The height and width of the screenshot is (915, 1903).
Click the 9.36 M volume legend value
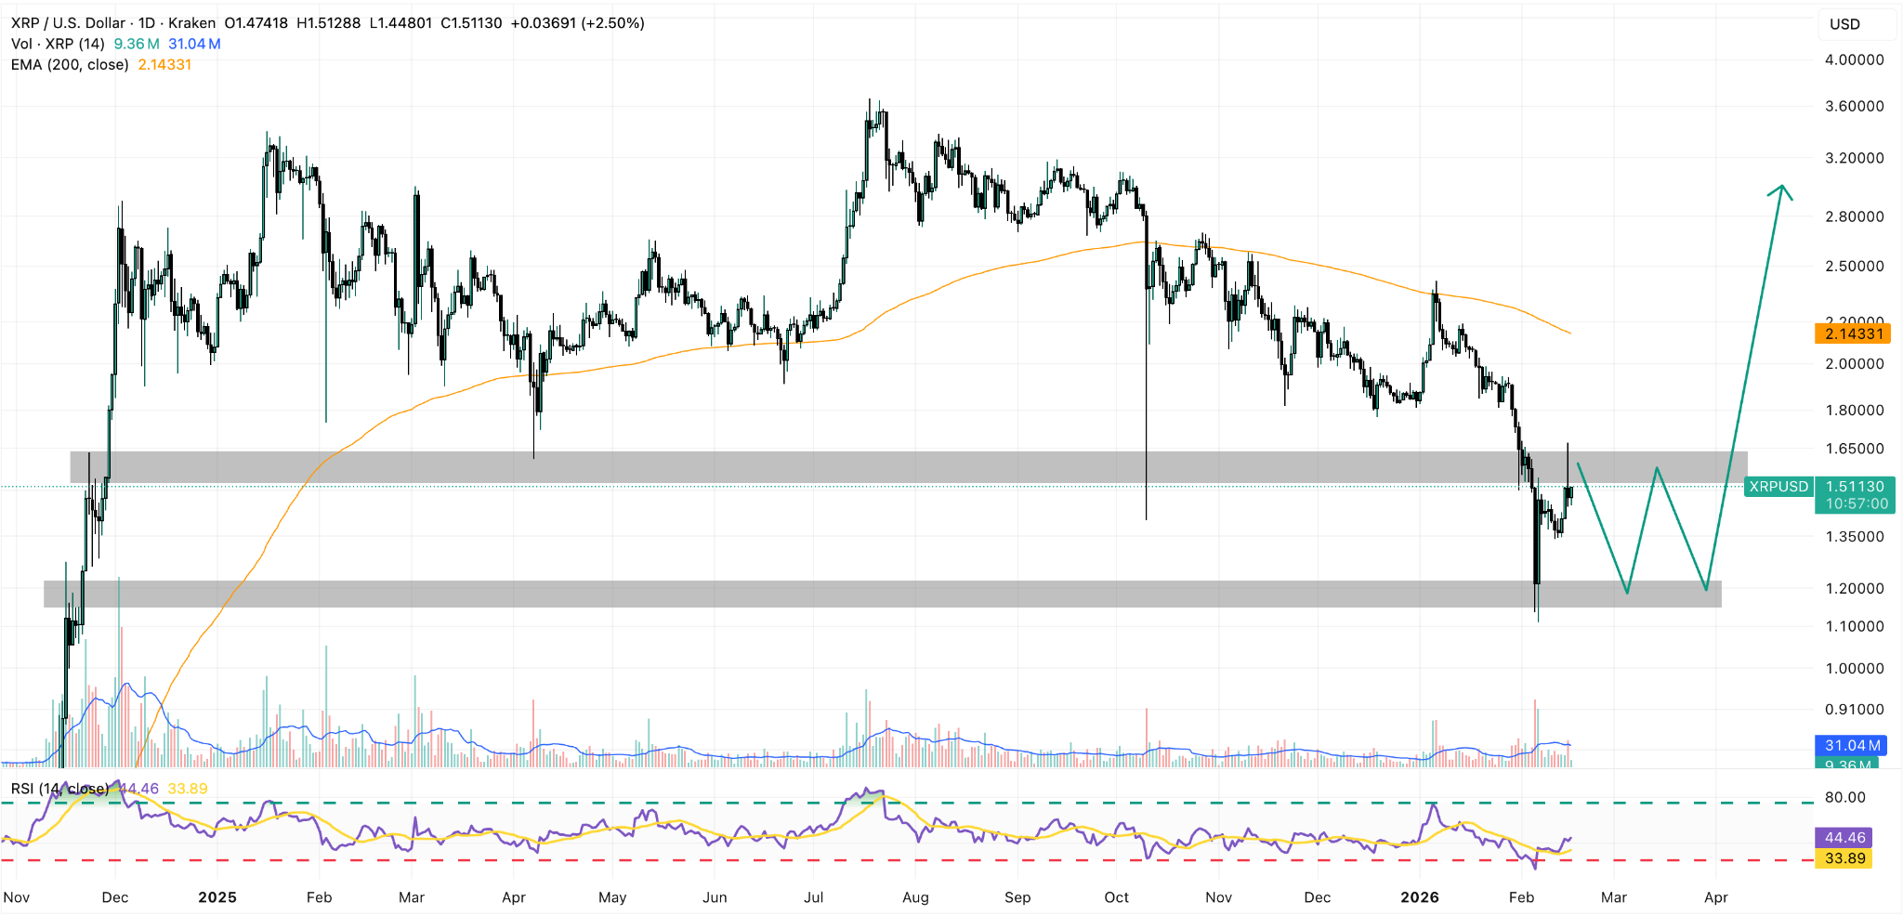137,44
